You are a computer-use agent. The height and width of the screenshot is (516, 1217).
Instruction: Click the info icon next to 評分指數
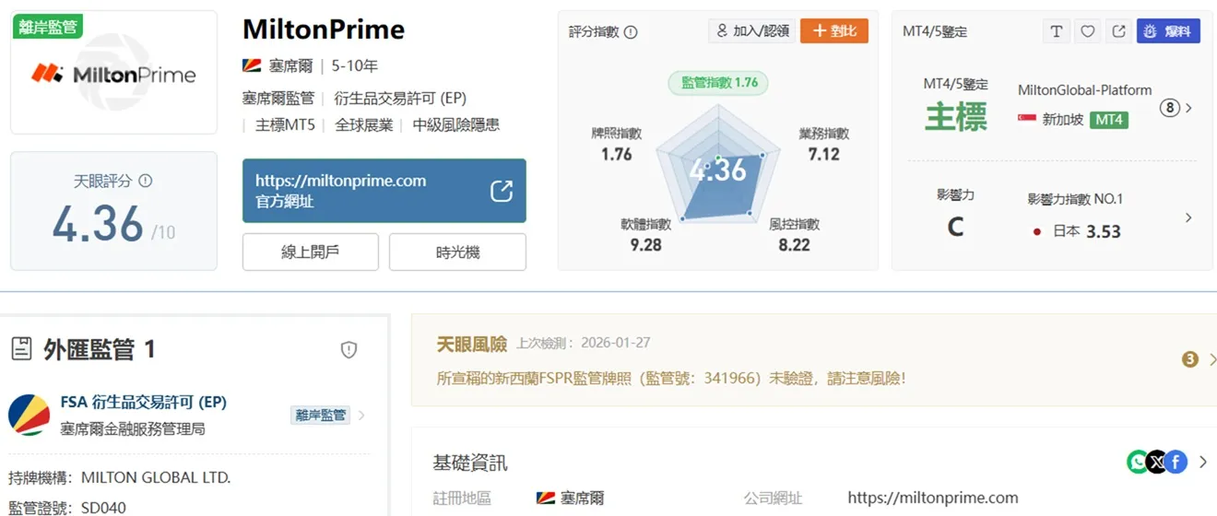pyautogui.click(x=631, y=31)
